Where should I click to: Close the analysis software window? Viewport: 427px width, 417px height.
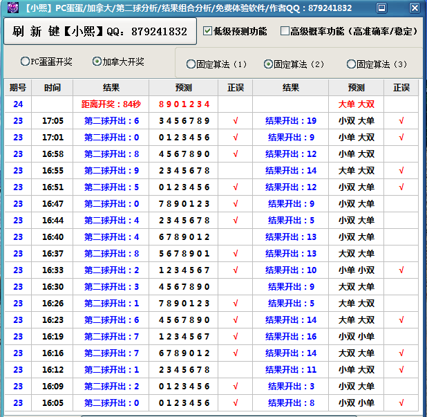tap(415, 8)
